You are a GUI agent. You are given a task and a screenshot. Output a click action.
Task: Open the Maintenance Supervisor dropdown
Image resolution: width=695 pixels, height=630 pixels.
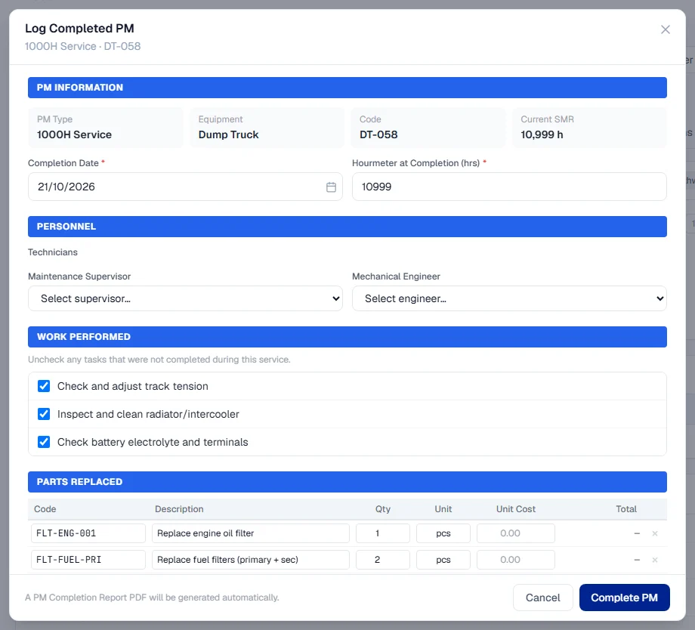pyautogui.click(x=185, y=298)
